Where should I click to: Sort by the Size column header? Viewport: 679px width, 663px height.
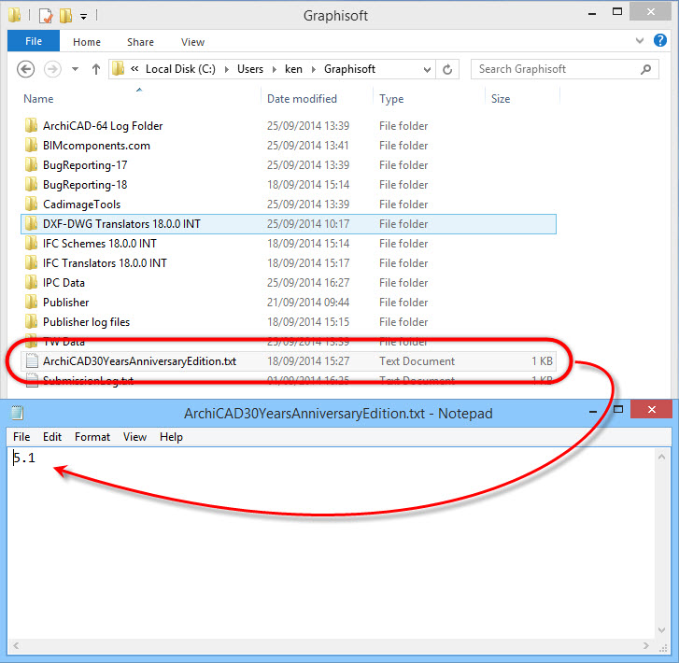click(x=501, y=99)
